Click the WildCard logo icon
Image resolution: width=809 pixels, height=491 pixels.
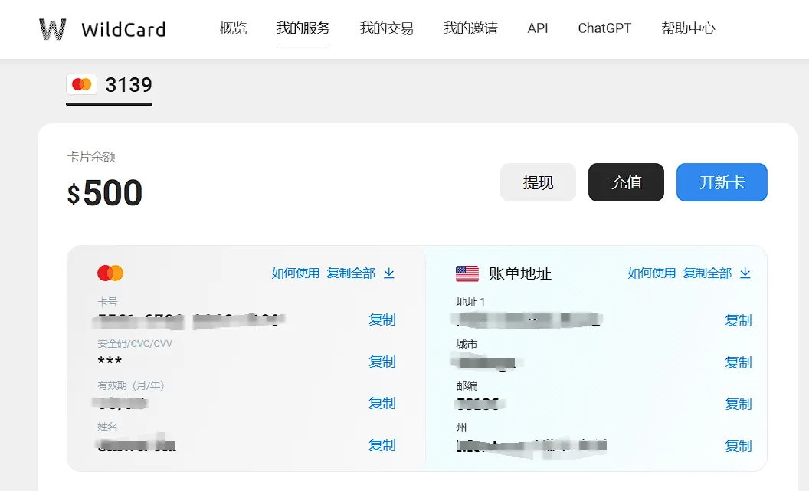click(x=53, y=29)
